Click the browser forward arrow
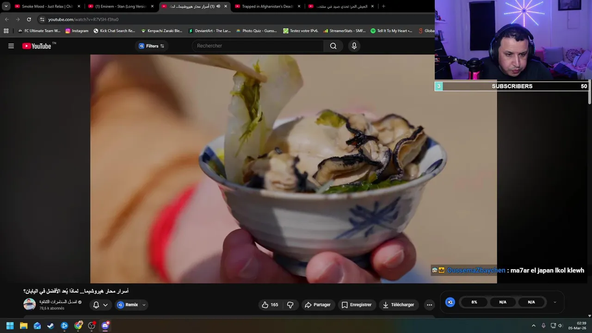Image resolution: width=592 pixels, height=333 pixels. [x=18, y=19]
